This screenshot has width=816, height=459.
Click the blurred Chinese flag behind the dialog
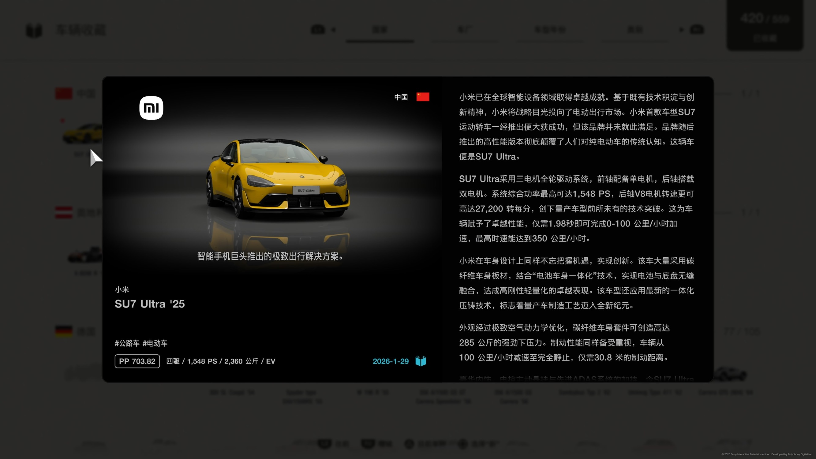[64, 93]
